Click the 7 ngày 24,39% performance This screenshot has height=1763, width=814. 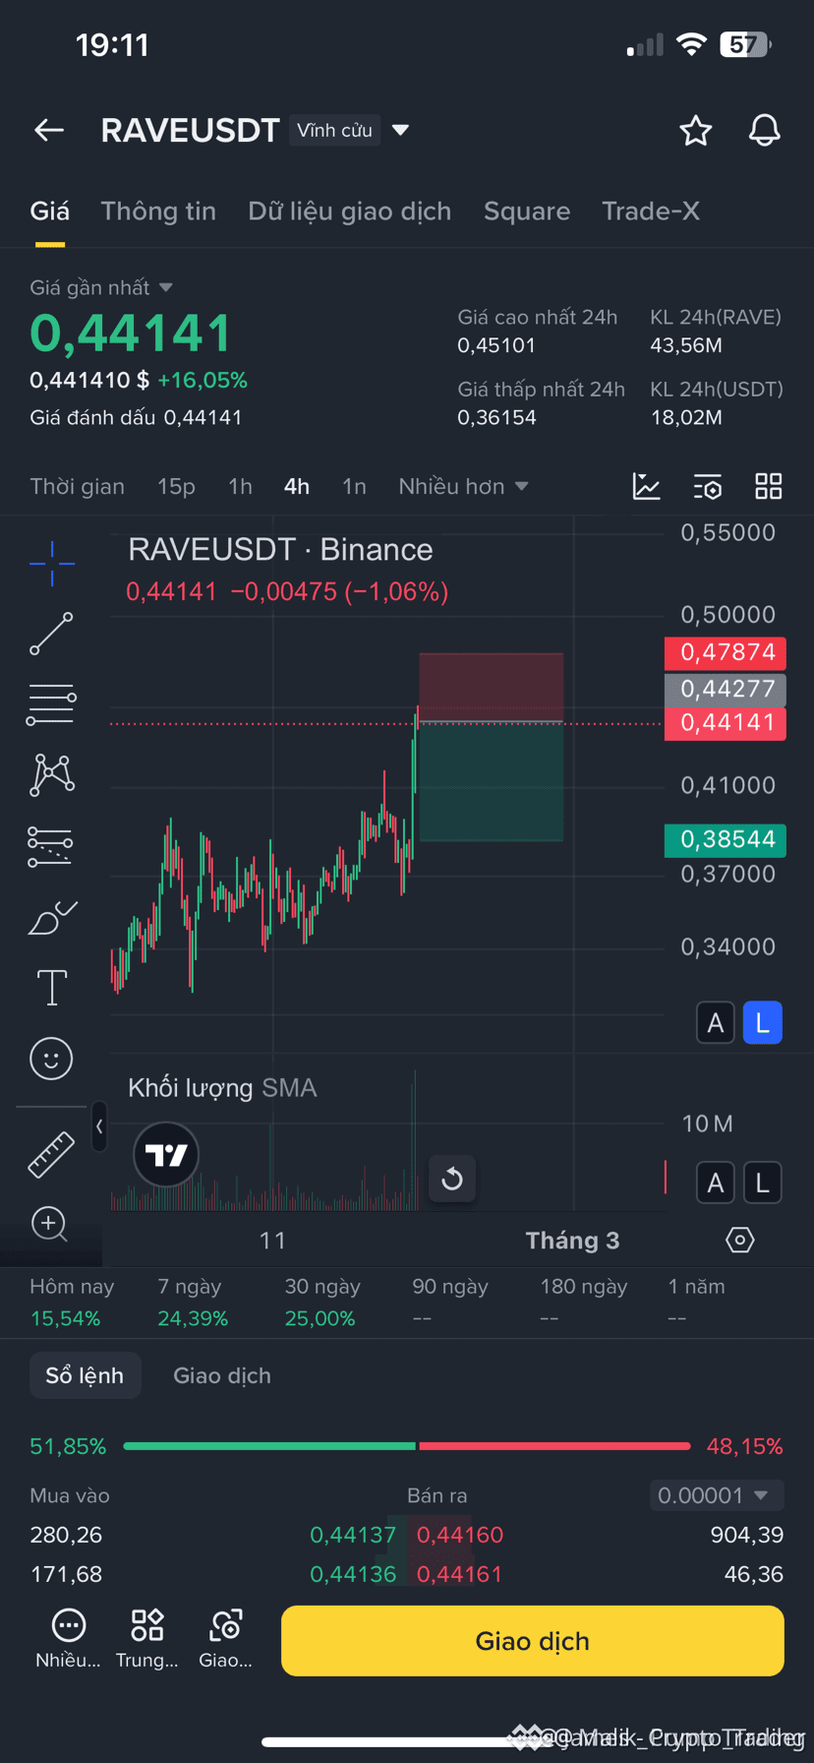pos(193,1302)
